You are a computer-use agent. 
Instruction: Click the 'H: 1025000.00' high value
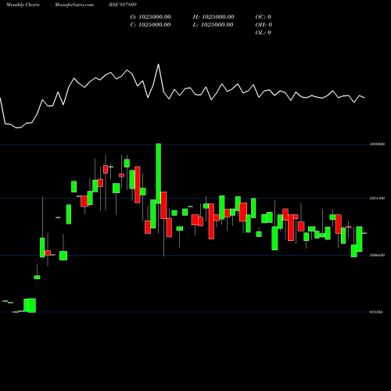(213, 17)
